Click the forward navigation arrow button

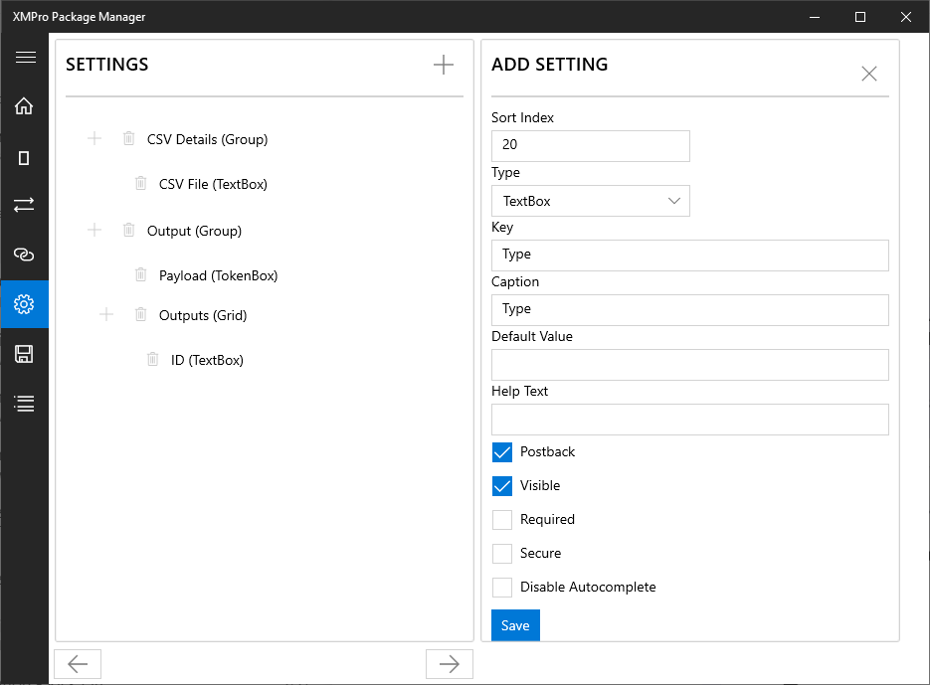pyautogui.click(x=449, y=663)
